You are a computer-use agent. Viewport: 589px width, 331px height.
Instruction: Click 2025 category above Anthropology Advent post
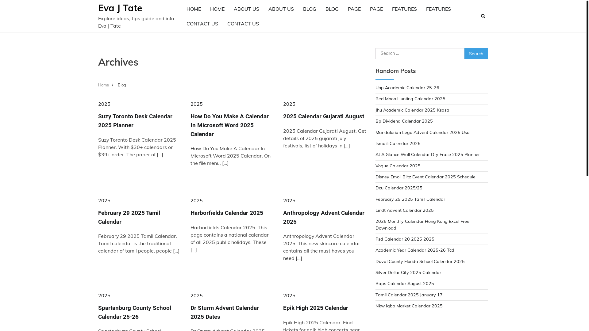(x=289, y=200)
